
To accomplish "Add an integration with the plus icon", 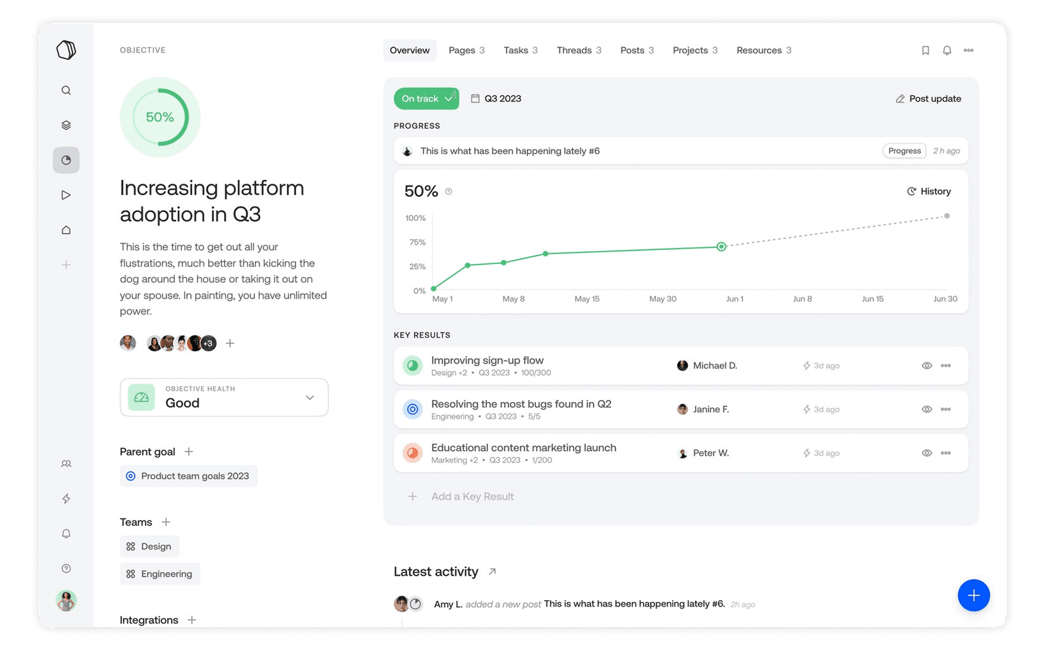I will (x=192, y=620).
